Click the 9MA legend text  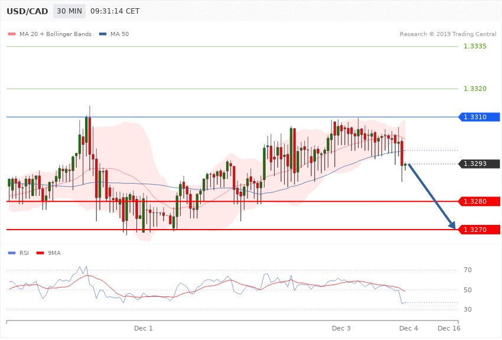tap(53, 253)
